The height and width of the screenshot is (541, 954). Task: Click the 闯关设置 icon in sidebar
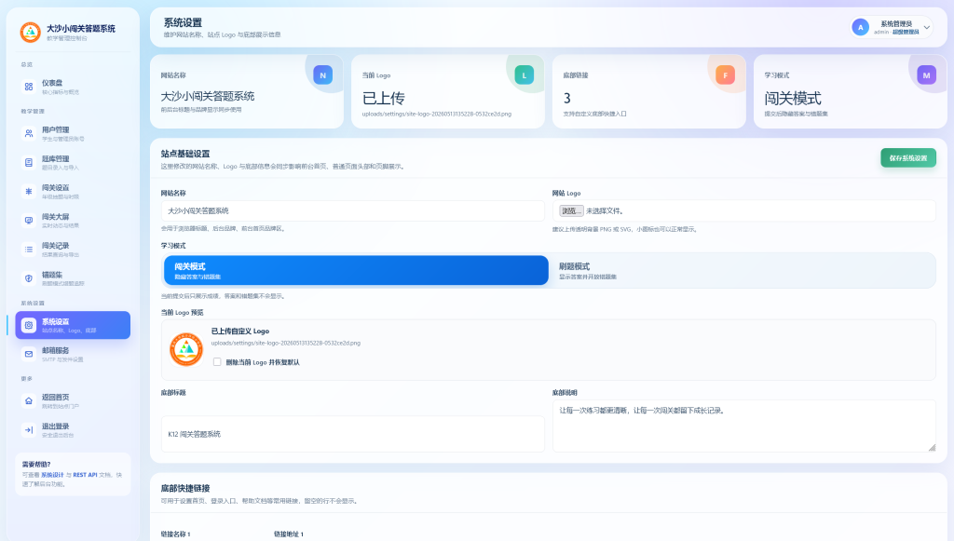point(29,192)
